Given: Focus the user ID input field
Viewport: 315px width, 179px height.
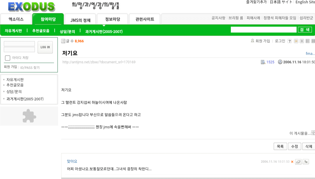Looking at the screenshot, I should [x=19, y=44].
